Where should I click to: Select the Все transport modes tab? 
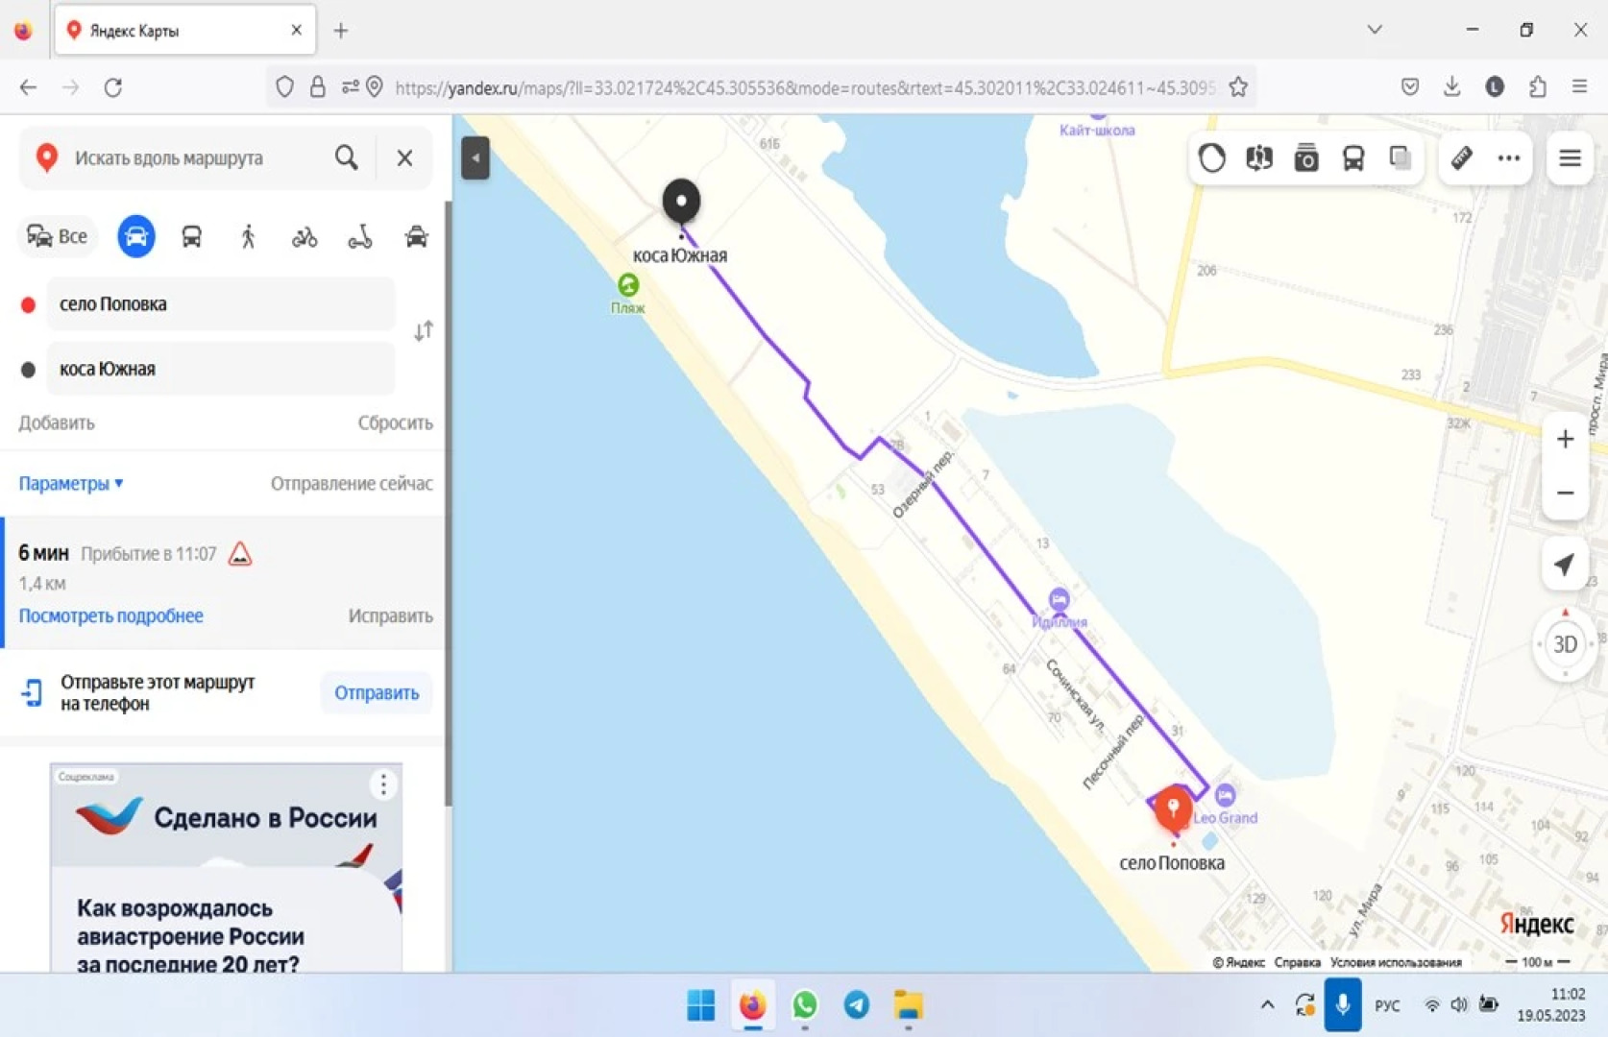pyautogui.click(x=58, y=236)
